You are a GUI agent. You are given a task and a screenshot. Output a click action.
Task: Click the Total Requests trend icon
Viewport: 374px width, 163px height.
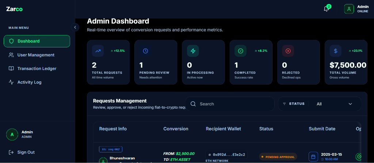tap(98, 51)
